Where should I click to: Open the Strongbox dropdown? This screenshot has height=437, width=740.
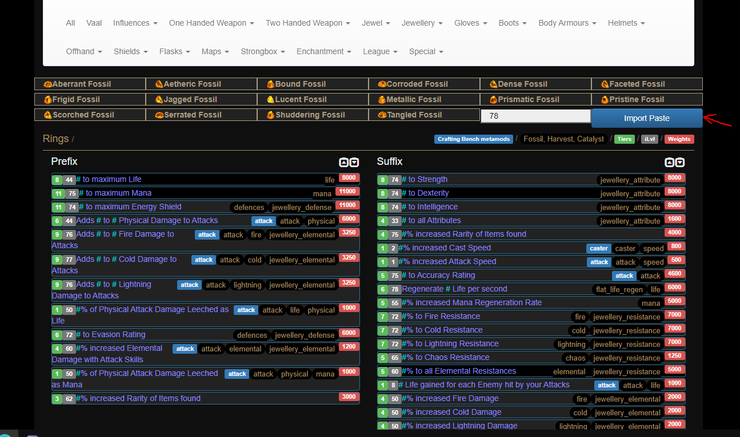[x=263, y=51]
